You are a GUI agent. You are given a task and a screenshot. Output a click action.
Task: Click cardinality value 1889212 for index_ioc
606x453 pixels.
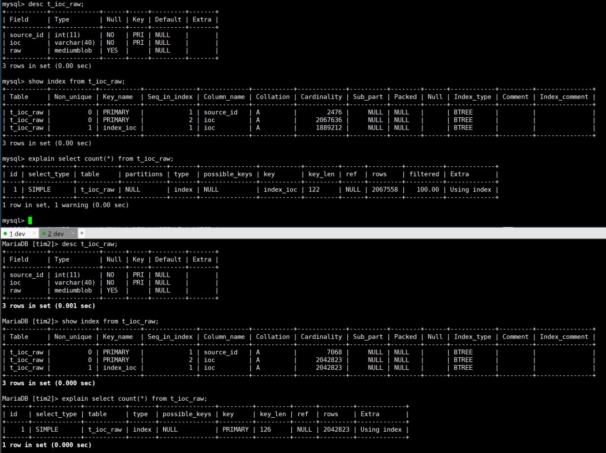(x=329, y=128)
